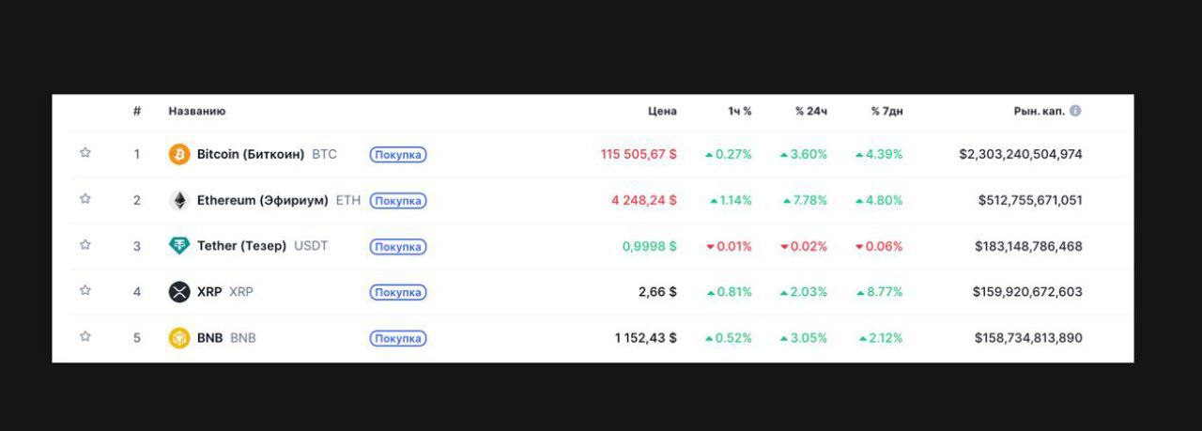Image resolution: width=1202 pixels, height=431 pixels.
Task: Mark Tether as favorite with star
Action: tap(85, 245)
